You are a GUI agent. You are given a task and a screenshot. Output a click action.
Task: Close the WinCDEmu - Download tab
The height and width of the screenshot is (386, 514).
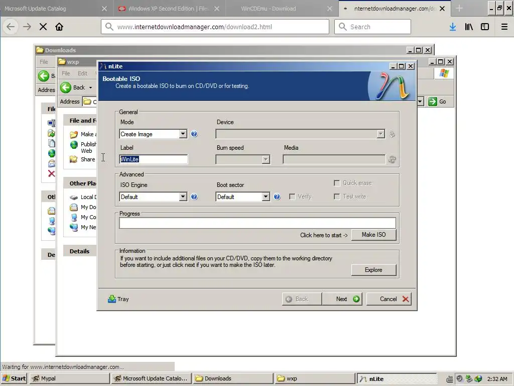329,9
